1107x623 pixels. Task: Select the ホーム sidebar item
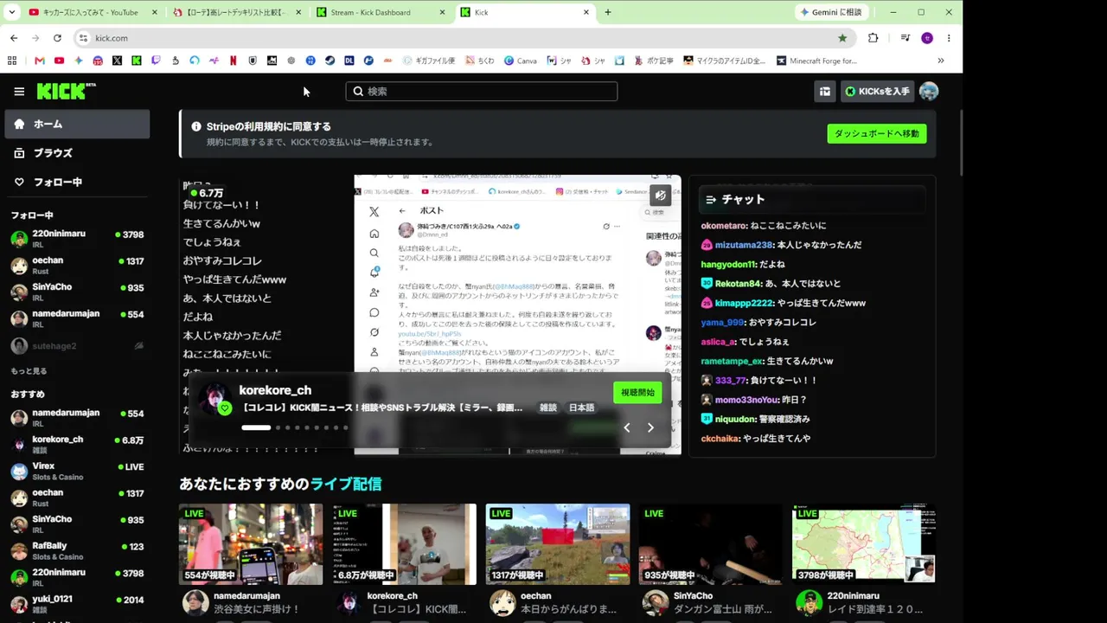tap(77, 124)
